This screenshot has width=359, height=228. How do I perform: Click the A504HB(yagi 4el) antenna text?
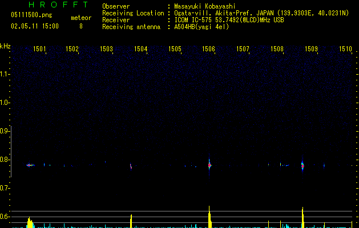click(201, 27)
